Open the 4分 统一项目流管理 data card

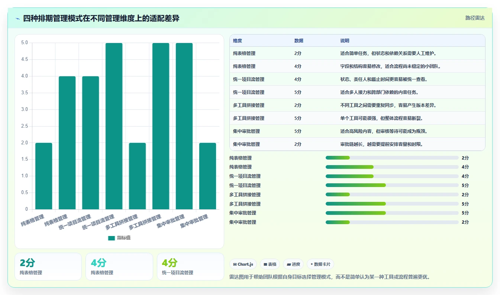190,266
